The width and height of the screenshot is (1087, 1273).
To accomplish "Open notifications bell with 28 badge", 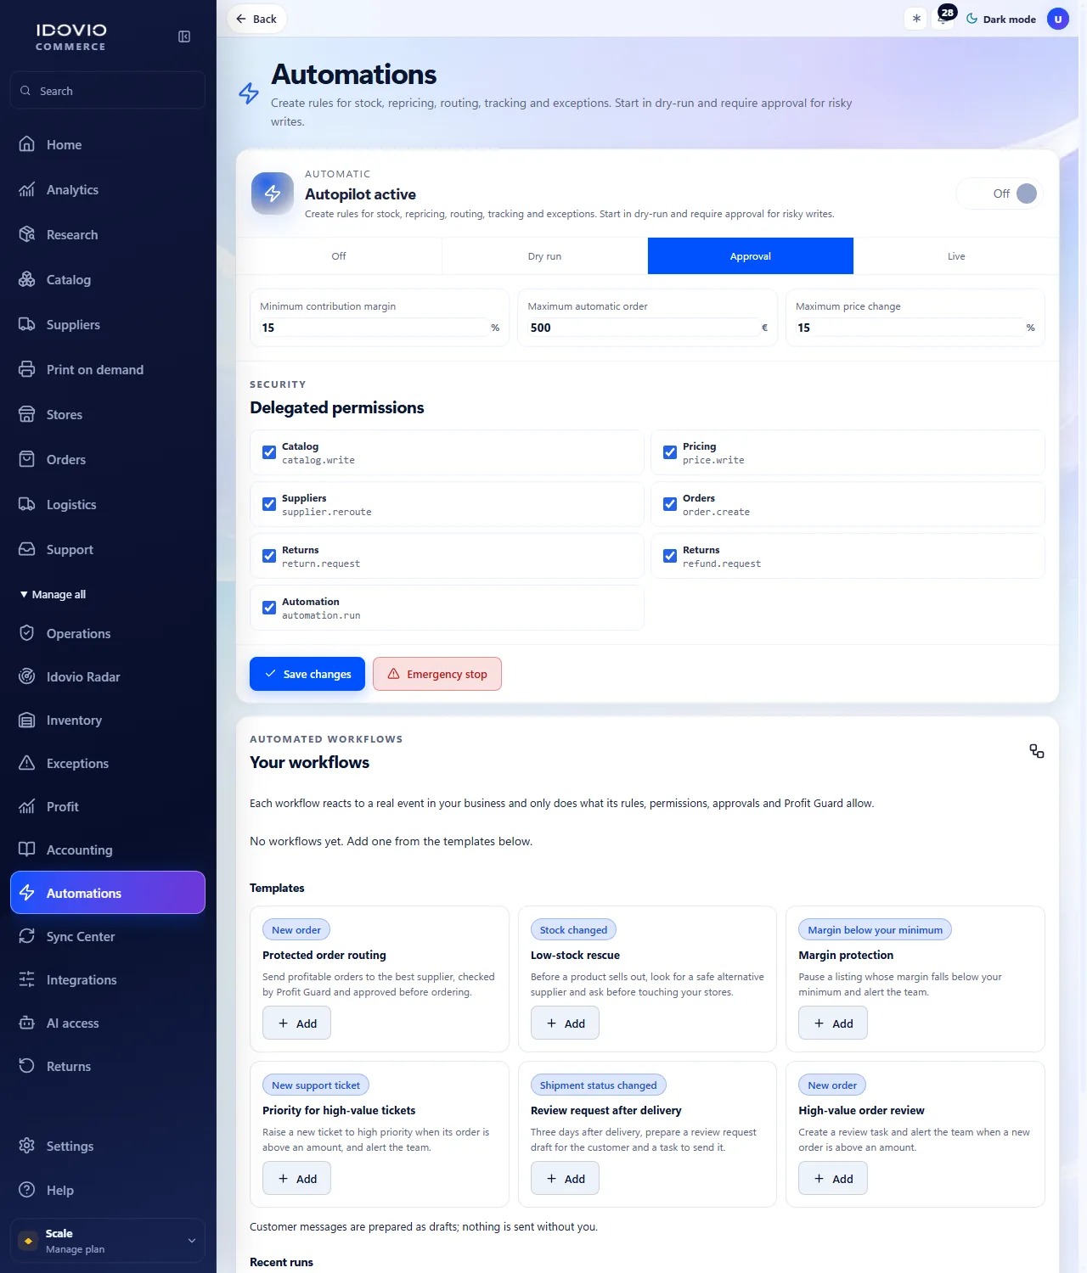I will [943, 18].
